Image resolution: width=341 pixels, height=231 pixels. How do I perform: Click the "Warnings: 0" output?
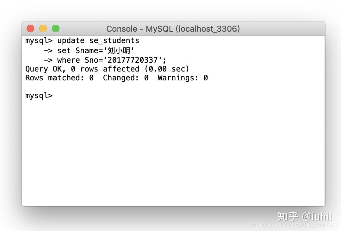183,78
